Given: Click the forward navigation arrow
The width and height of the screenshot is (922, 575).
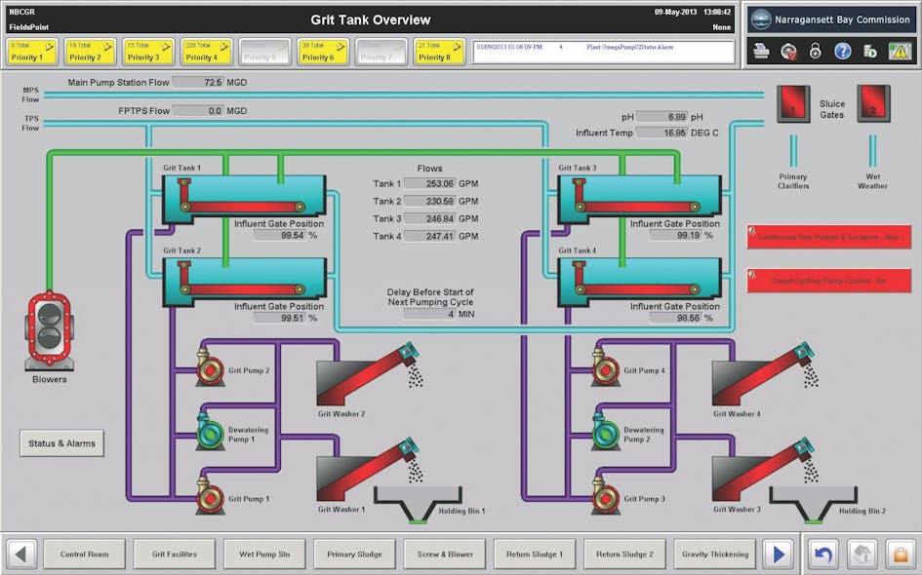Looking at the screenshot, I should point(778,553).
